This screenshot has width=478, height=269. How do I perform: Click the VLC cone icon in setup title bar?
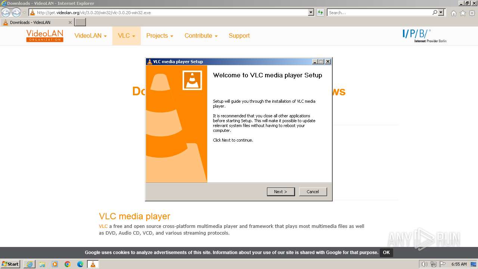(x=150, y=62)
